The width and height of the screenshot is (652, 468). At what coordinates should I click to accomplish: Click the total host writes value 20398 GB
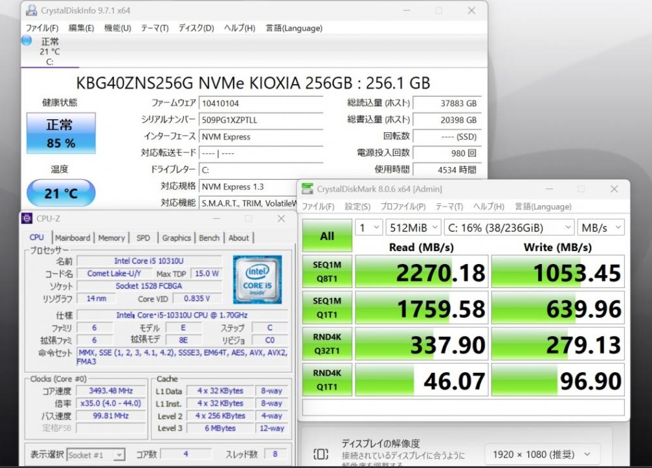pos(447,120)
